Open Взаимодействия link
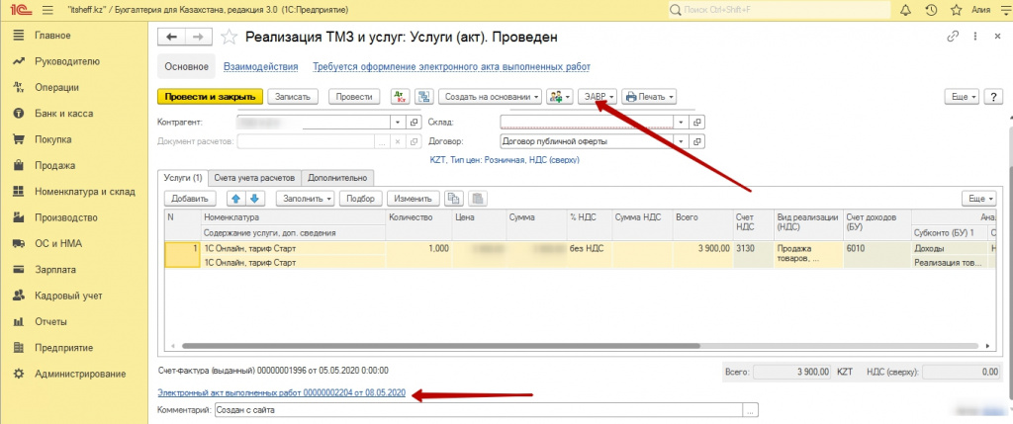1013x424 pixels. (260, 66)
